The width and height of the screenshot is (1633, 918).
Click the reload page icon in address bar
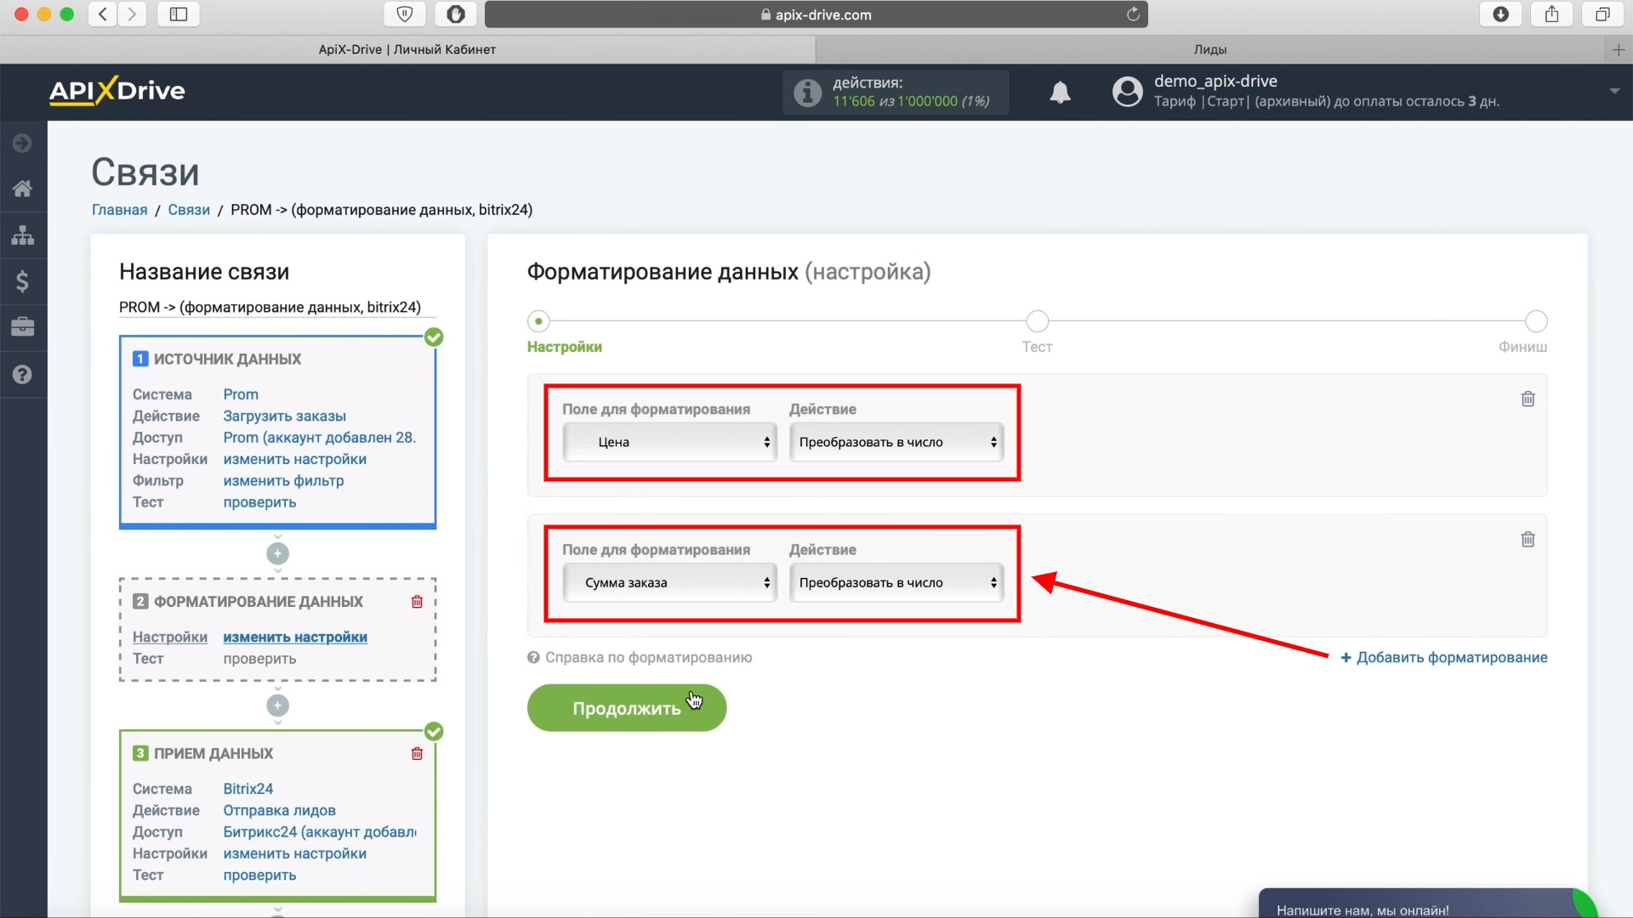pyautogui.click(x=1133, y=14)
